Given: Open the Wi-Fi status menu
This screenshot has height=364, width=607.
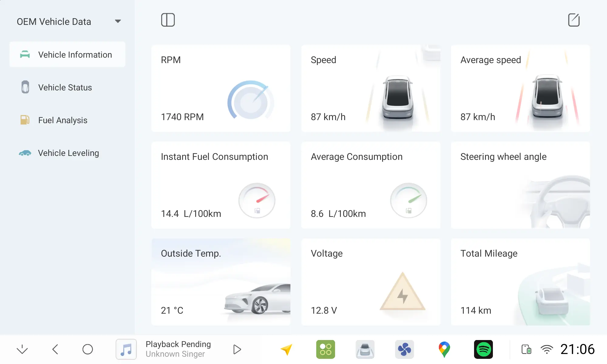Looking at the screenshot, I should click(546, 349).
